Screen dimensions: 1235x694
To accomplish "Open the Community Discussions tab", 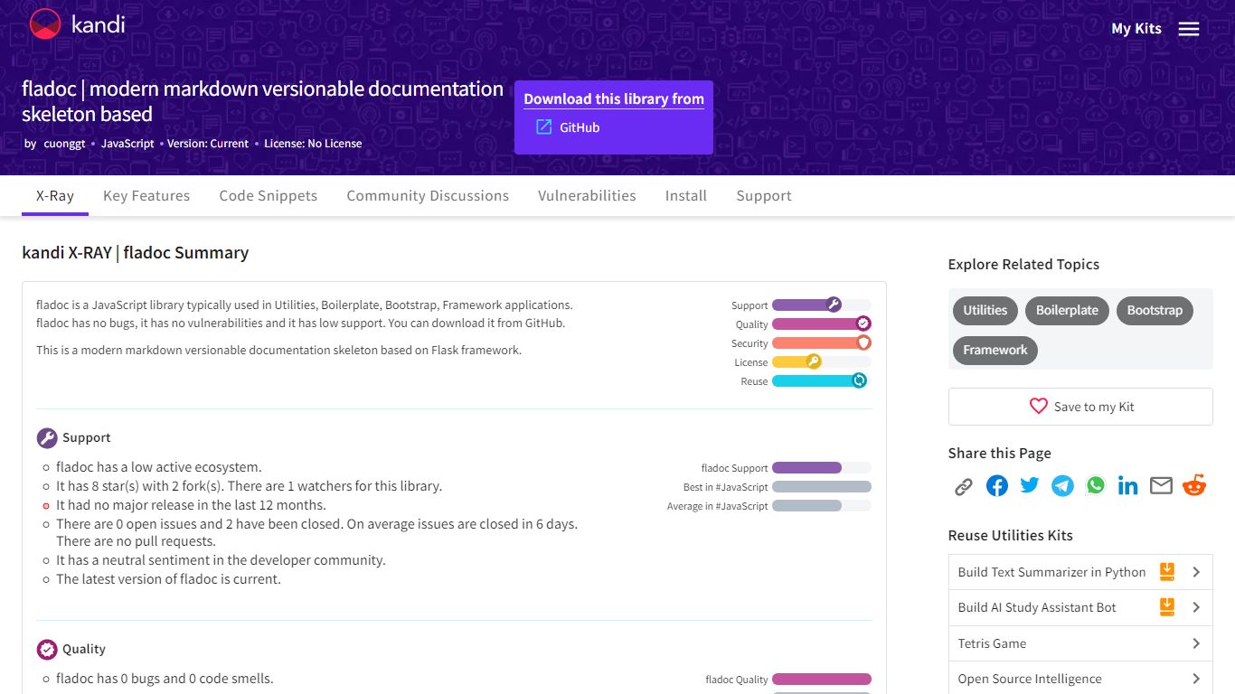I will pos(428,196).
